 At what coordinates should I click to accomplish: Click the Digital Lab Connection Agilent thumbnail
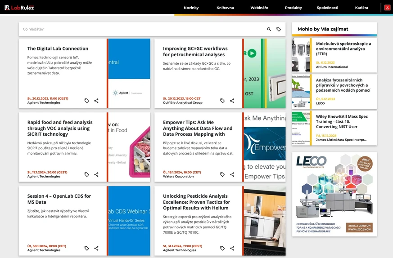pos(129,73)
